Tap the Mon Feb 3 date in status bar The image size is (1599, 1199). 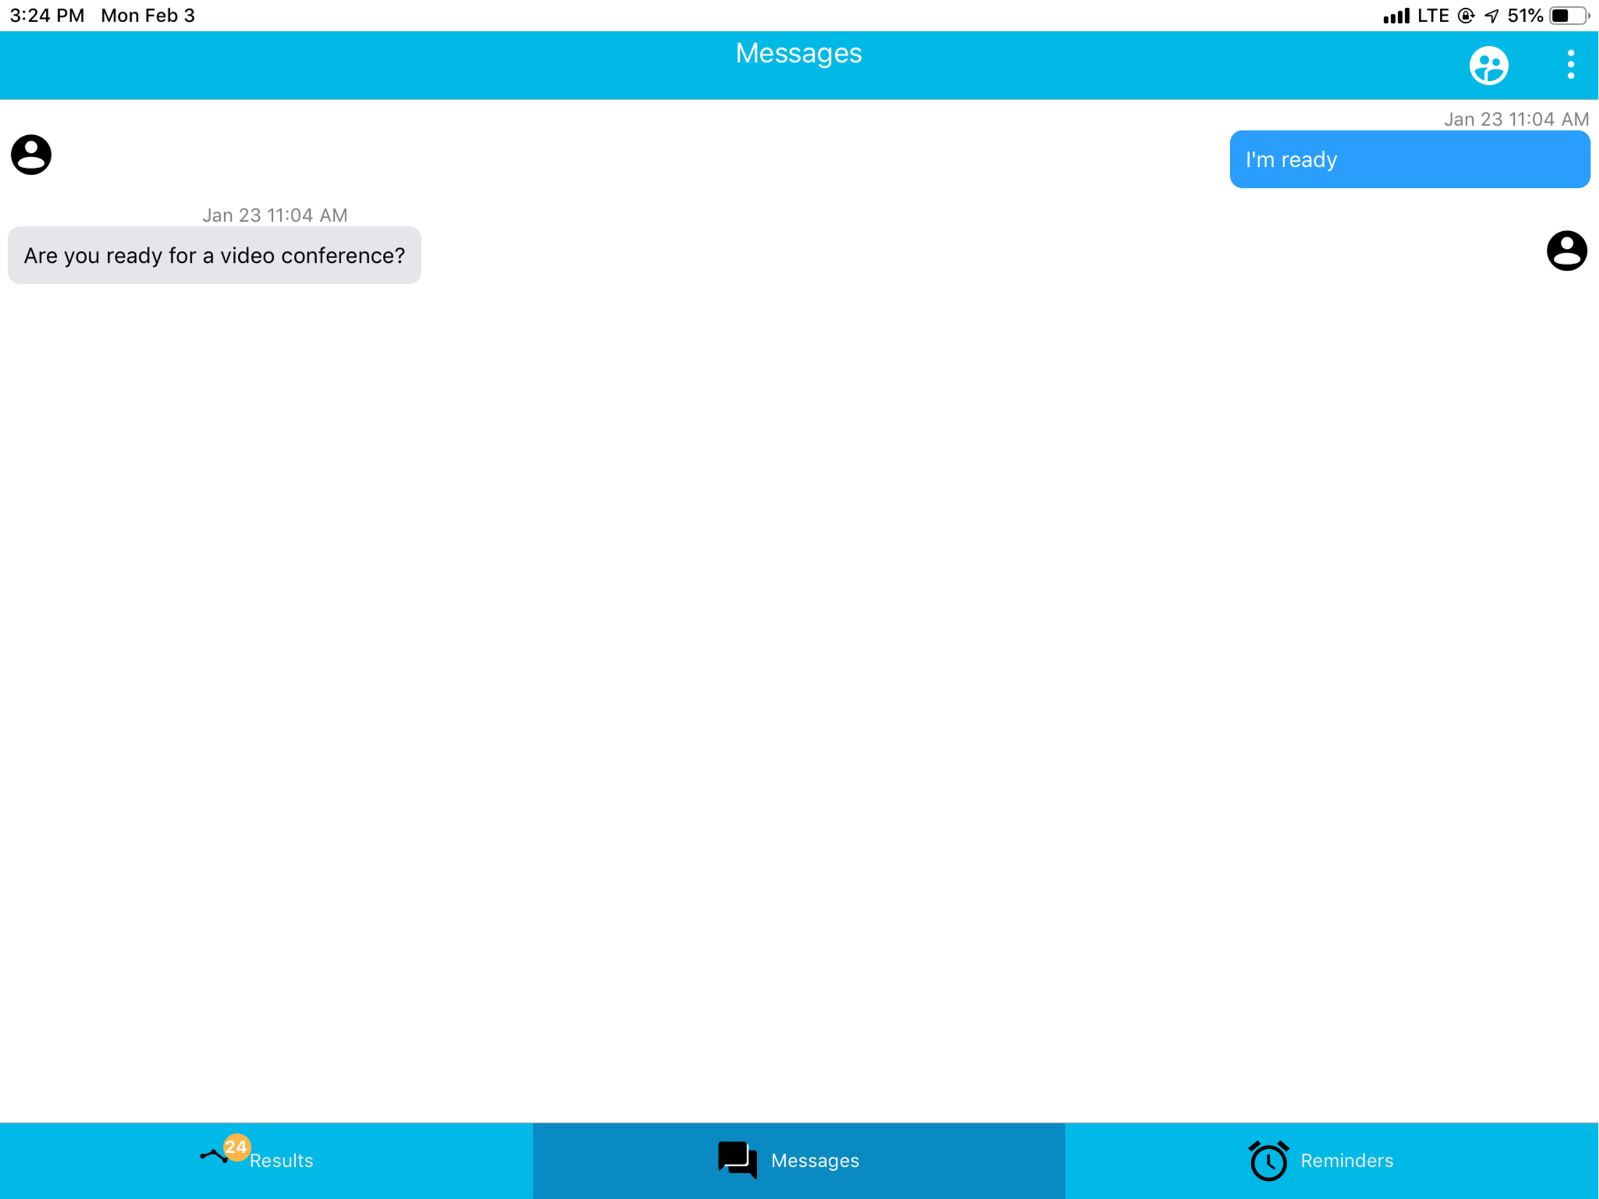click(148, 16)
